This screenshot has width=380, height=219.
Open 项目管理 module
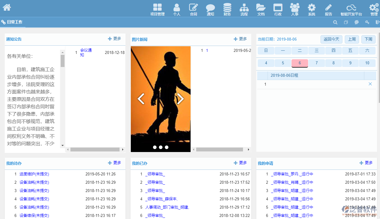157,9
